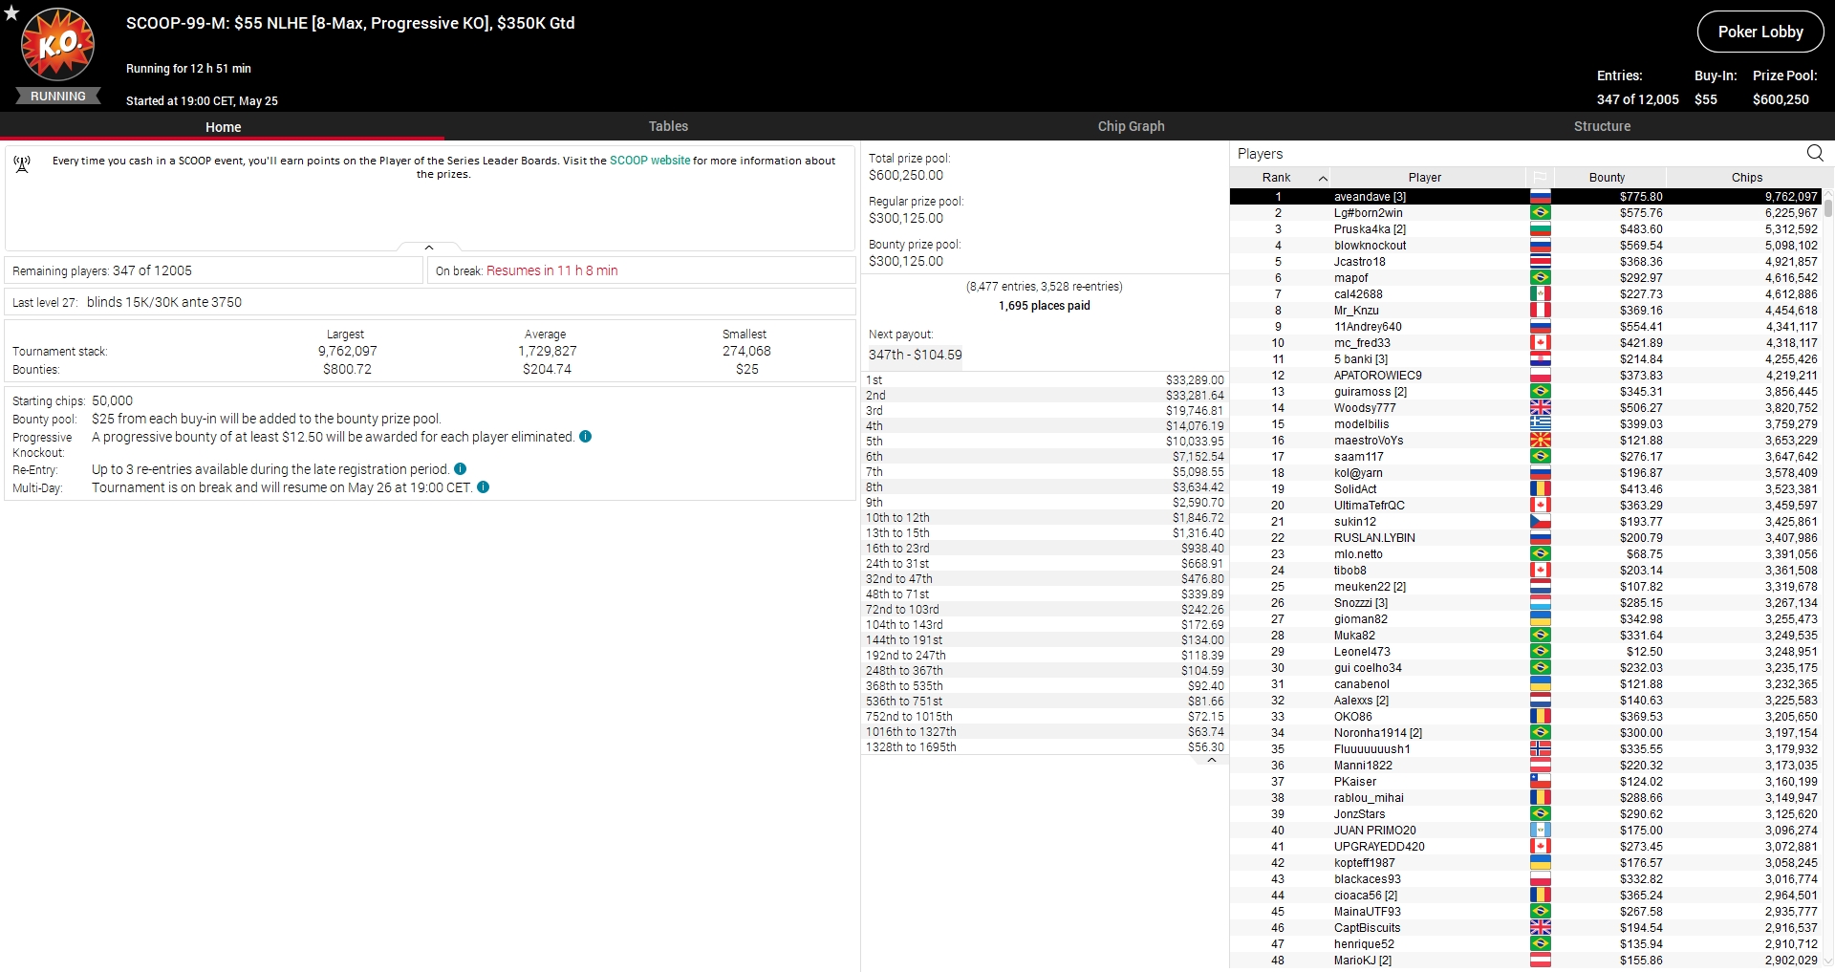The image size is (1835, 972).
Task: Sort players by Chips column
Action: tap(1746, 178)
